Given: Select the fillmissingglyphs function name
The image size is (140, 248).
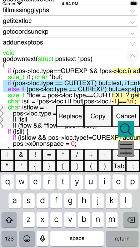Looking at the screenshot, I should (26, 10).
